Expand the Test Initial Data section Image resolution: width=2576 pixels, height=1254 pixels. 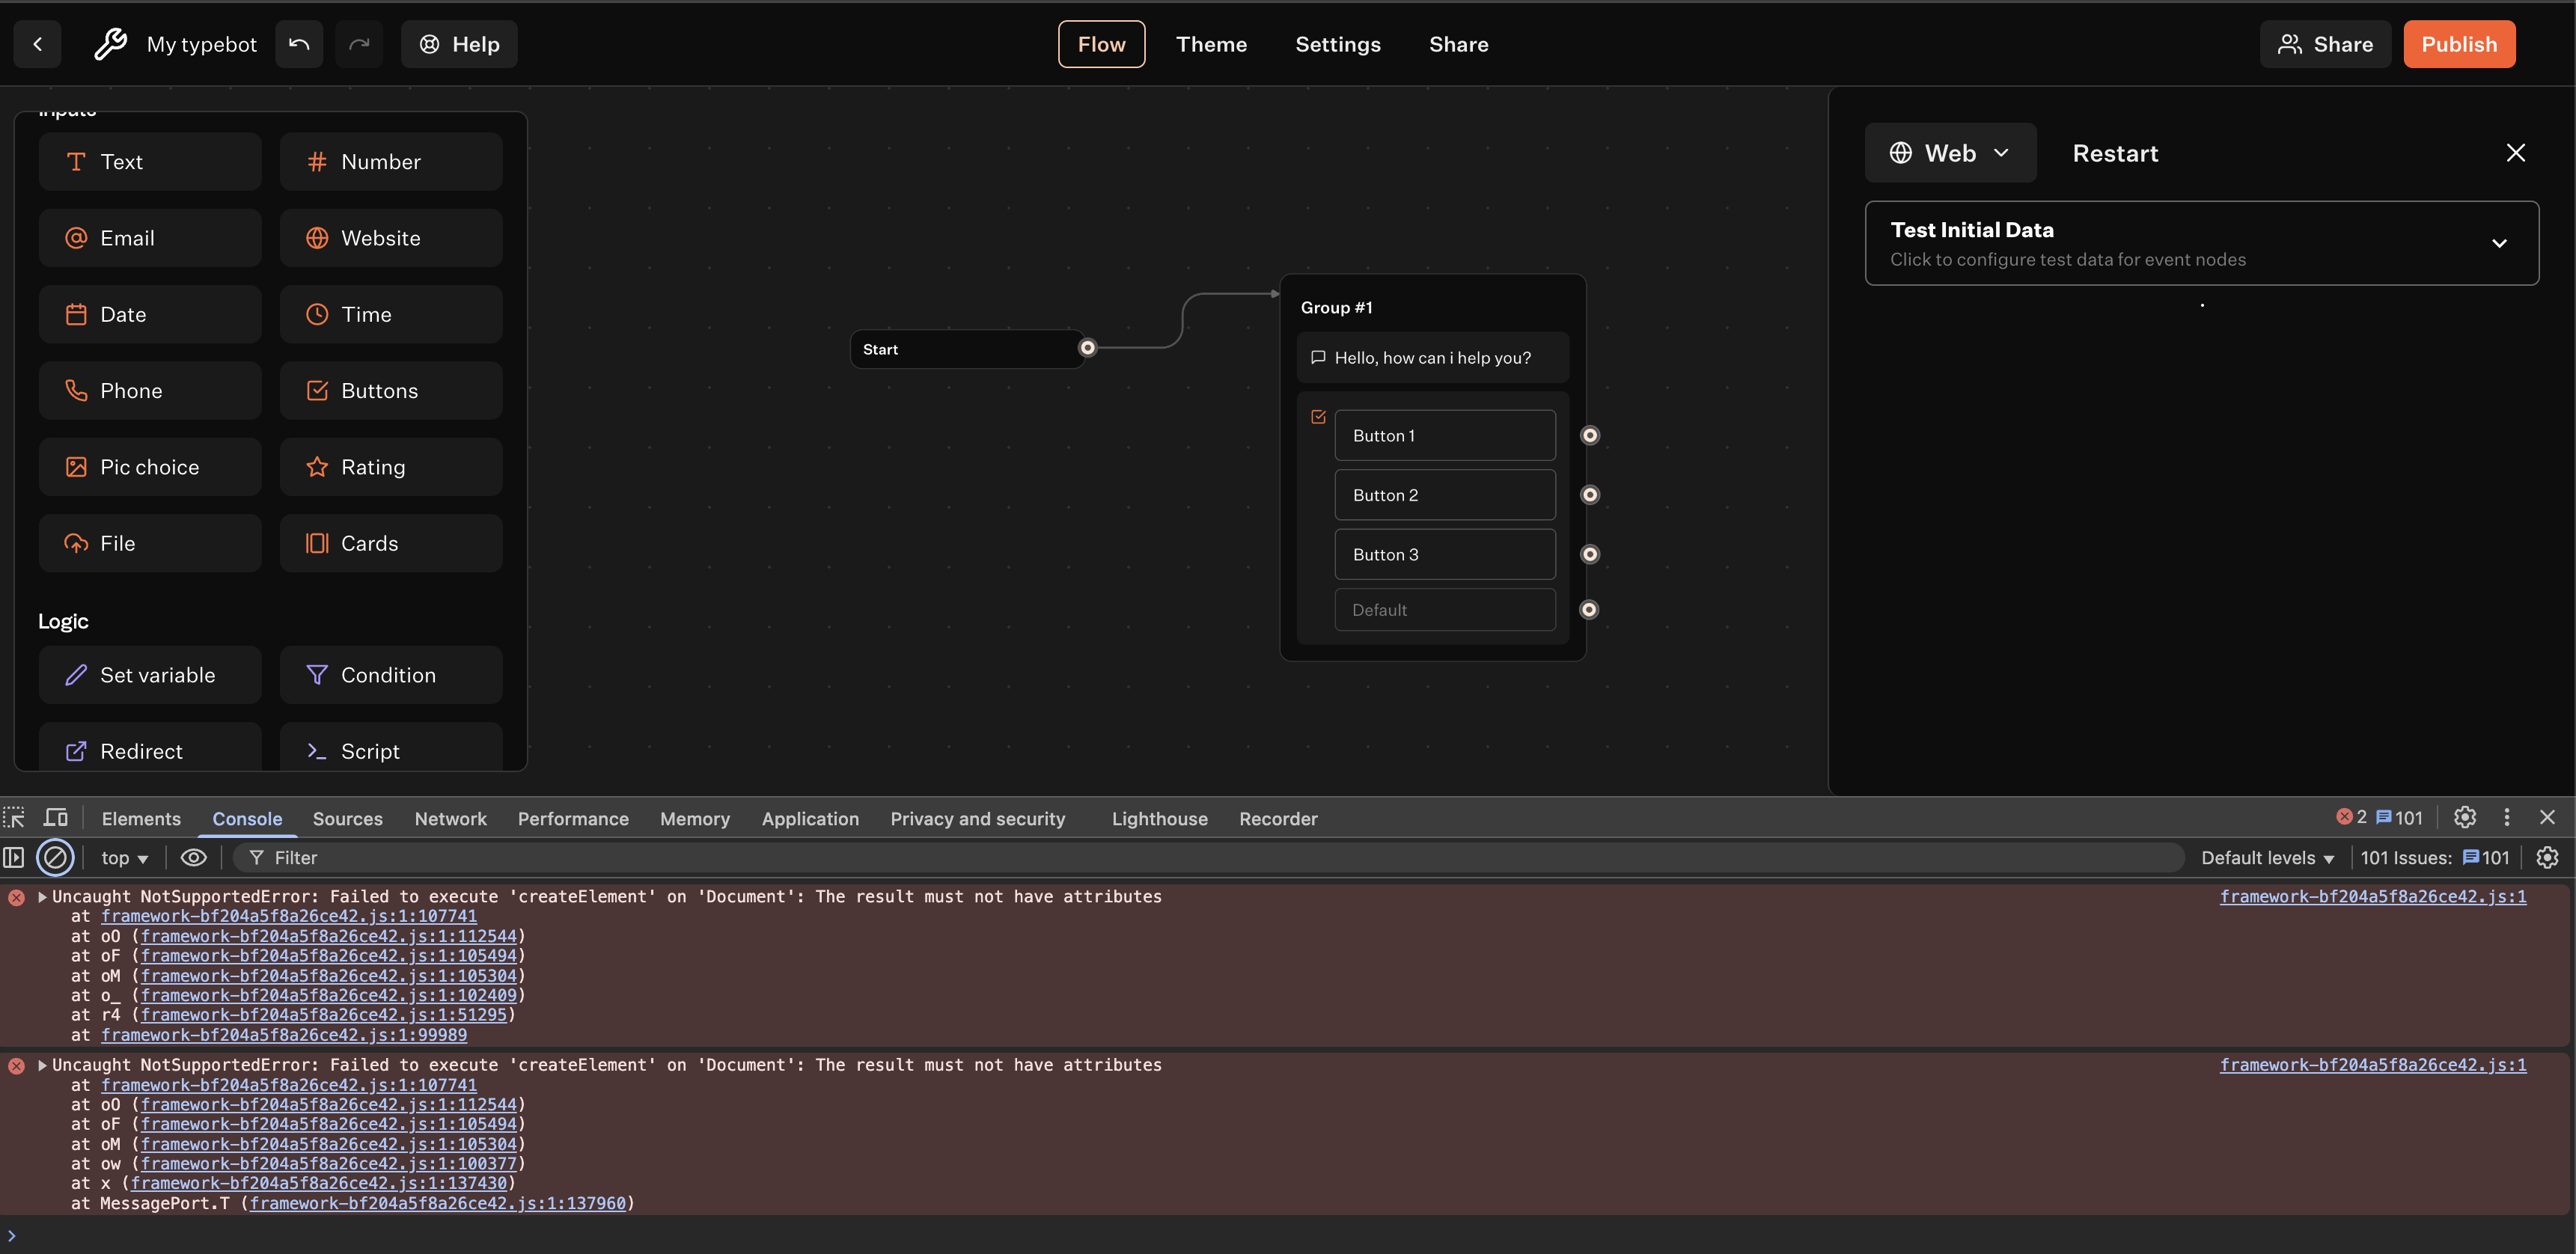tap(2498, 243)
